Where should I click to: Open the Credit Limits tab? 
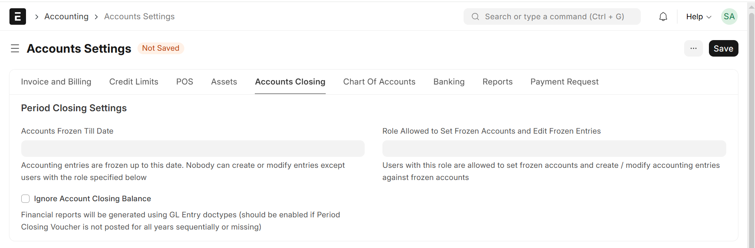134,82
